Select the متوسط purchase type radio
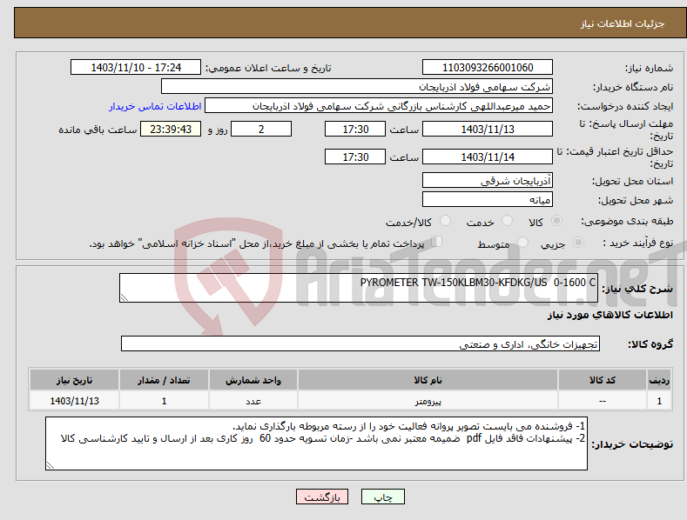The image size is (687, 520). coord(522,242)
